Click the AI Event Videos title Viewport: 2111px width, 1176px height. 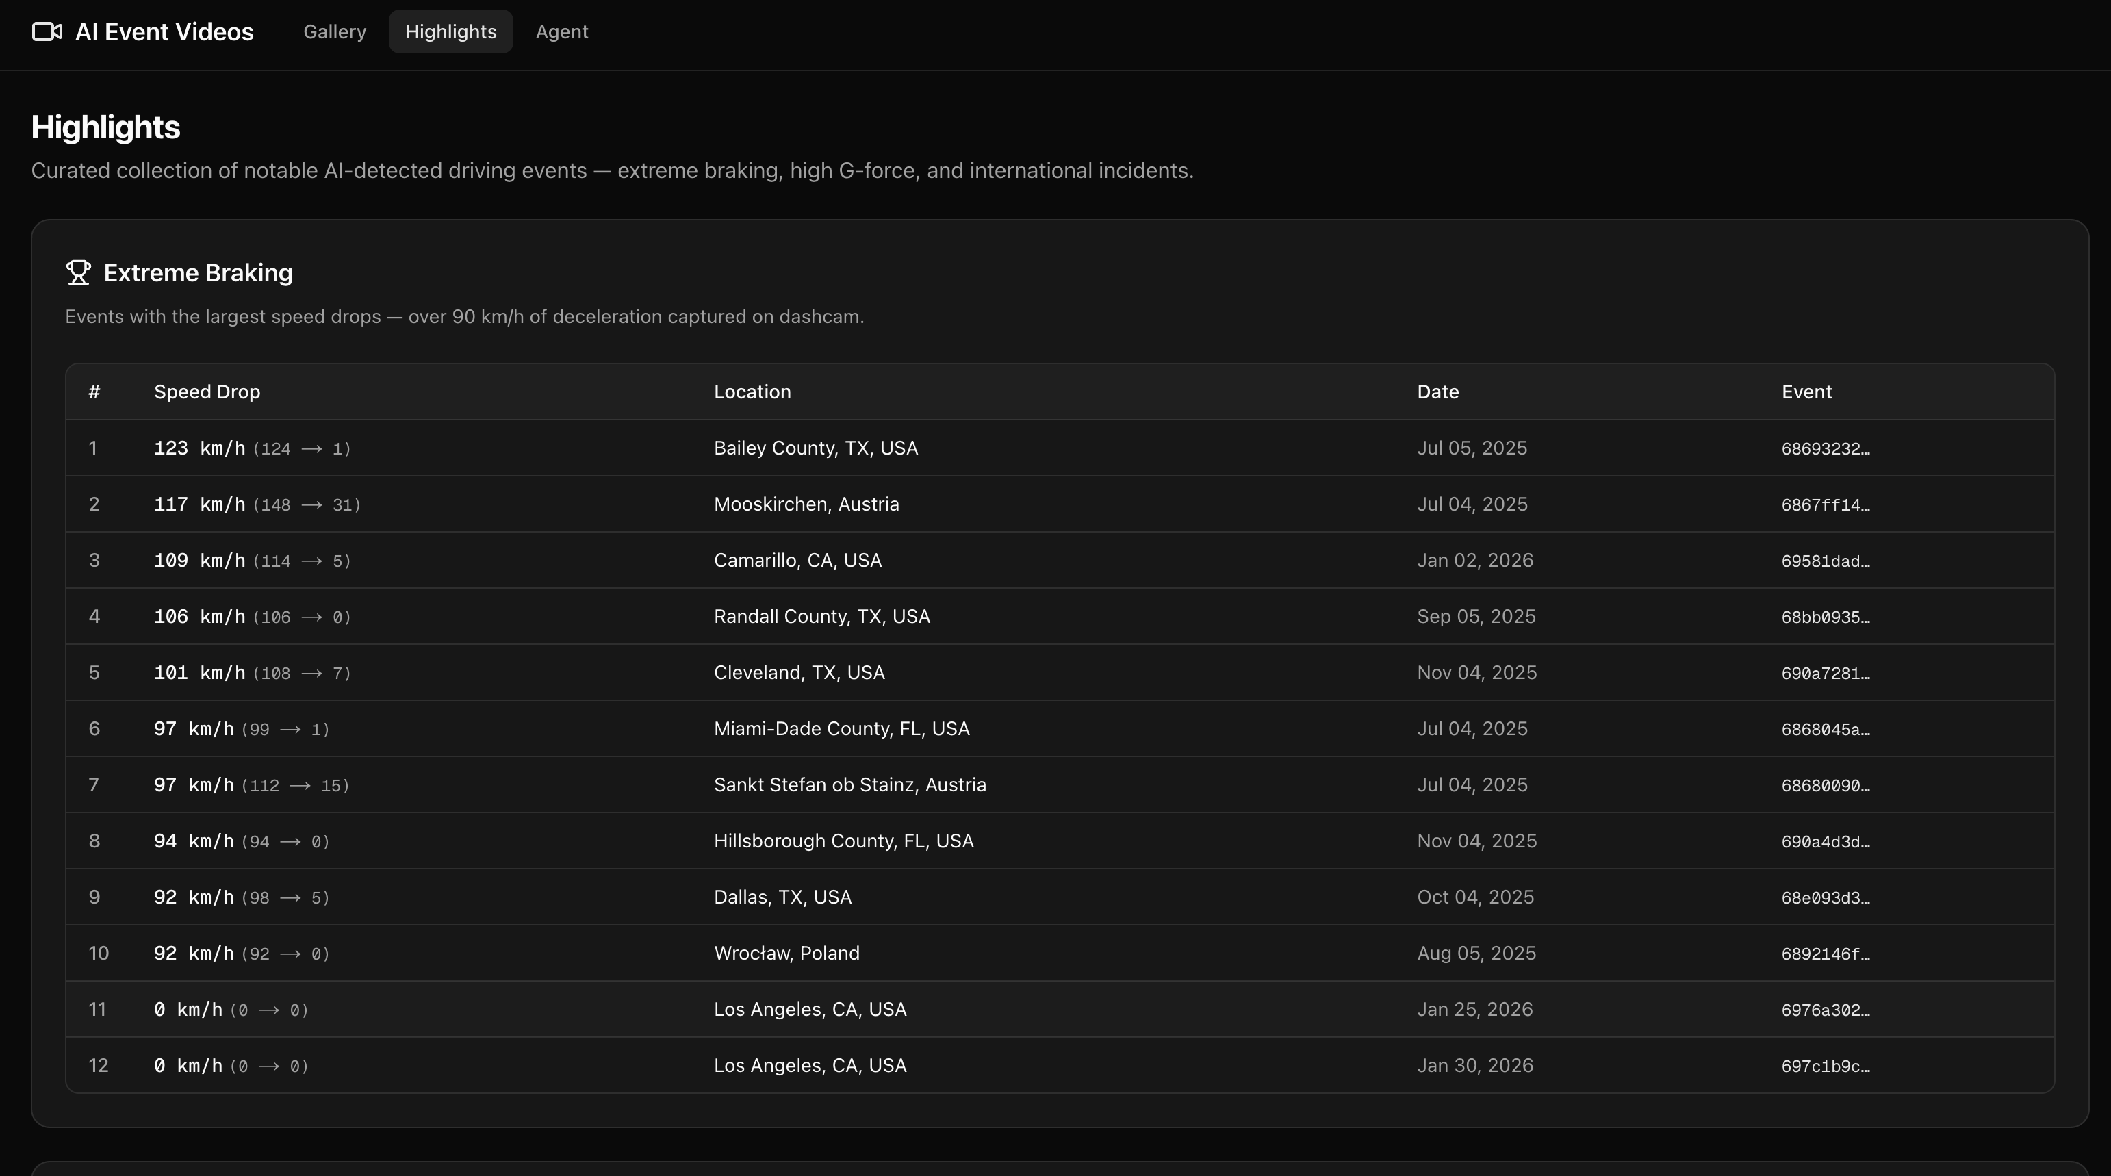(164, 32)
